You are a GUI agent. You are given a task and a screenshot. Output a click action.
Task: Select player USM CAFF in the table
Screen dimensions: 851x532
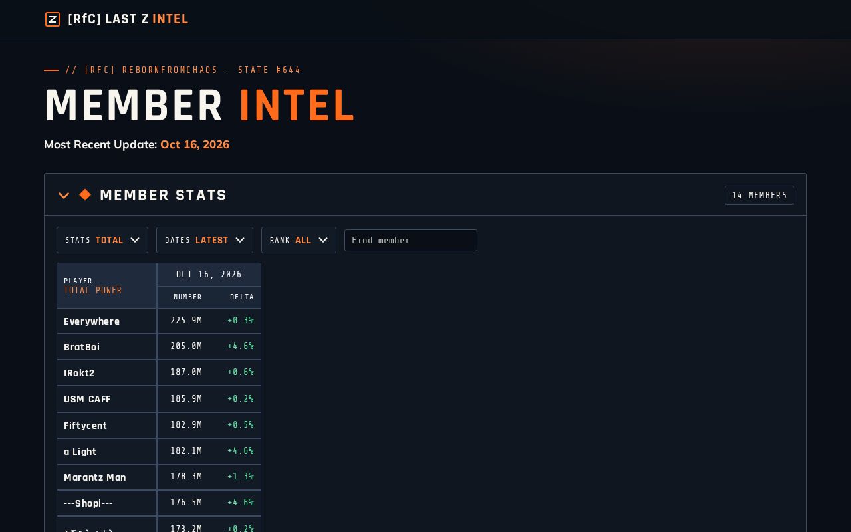coord(87,399)
